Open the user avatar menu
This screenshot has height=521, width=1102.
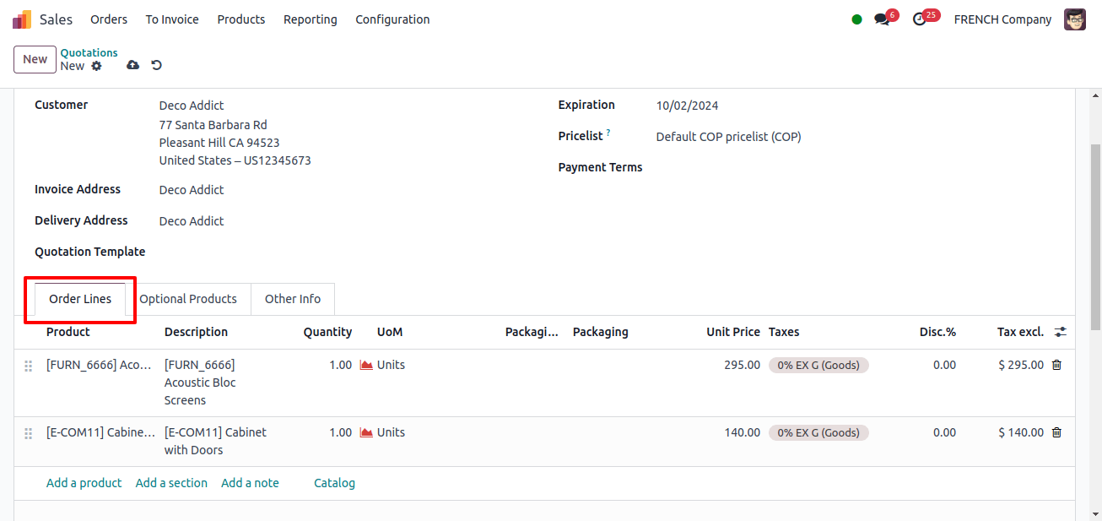tap(1075, 19)
